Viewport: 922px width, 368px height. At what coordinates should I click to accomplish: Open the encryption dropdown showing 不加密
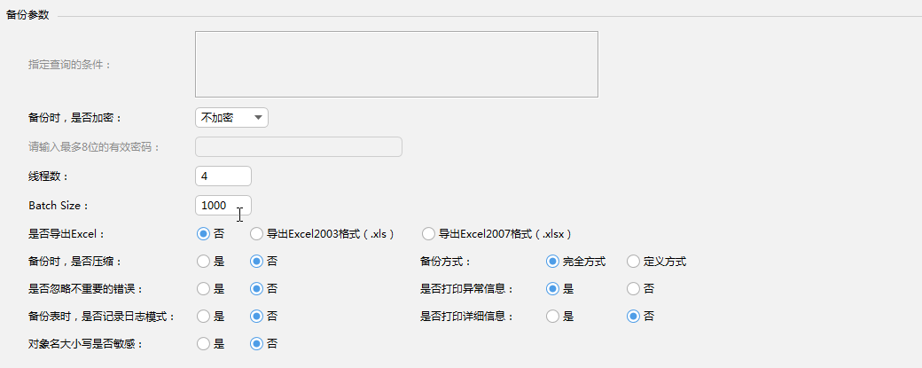pyautogui.click(x=231, y=117)
